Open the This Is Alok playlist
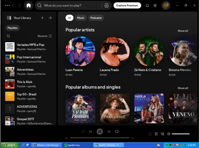Image resolution: width=199 pixels, height=148 pixels. coord(29,84)
